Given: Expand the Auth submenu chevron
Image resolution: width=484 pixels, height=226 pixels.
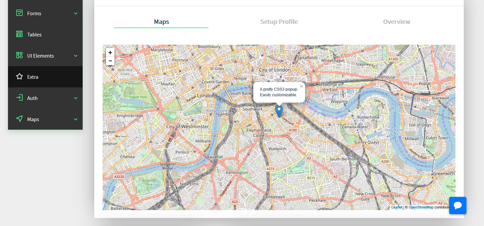Looking at the screenshot, I should click(x=76, y=98).
